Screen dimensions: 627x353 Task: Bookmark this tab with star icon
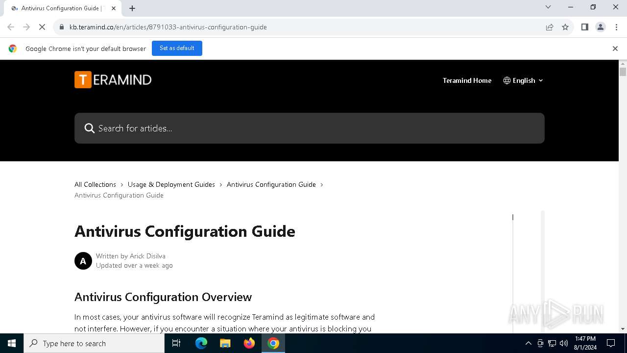565,27
